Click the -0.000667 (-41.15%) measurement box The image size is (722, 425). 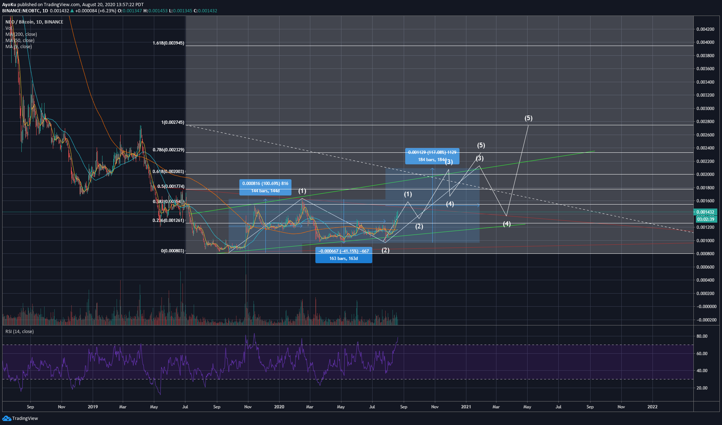pyautogui.click(x=344, y=255)
